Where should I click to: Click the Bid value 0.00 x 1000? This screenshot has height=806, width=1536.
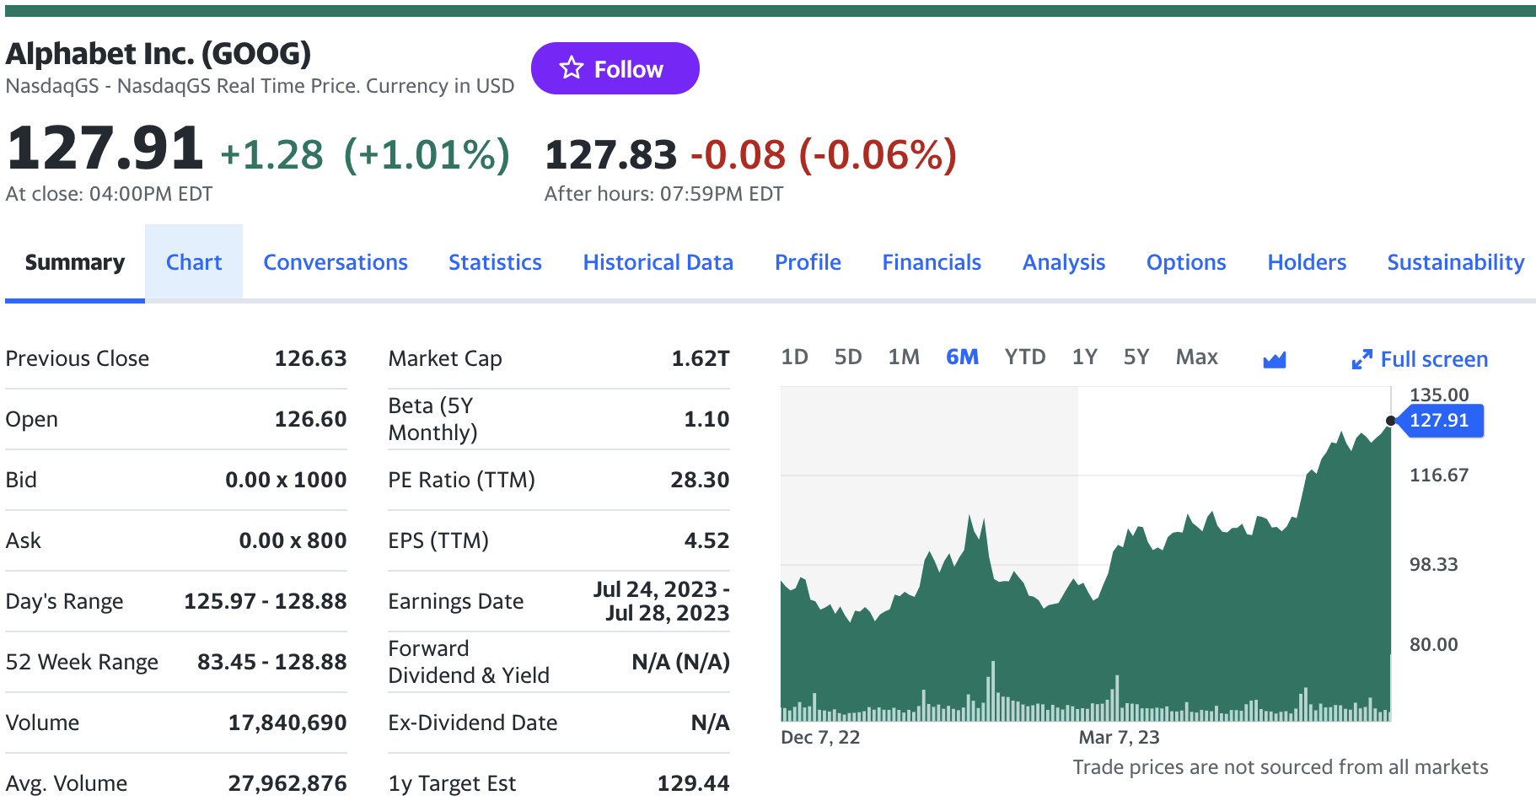[x=286, y=480]
